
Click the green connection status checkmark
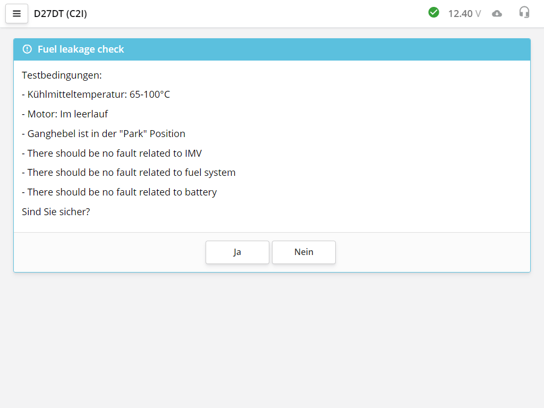[433, 12]
